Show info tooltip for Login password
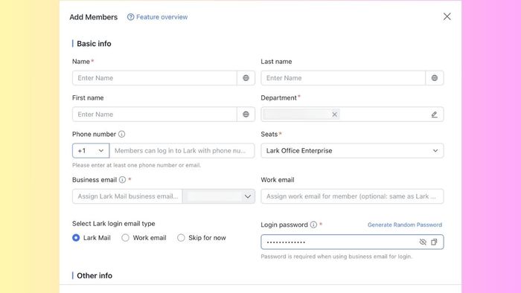 coord(313,225)
